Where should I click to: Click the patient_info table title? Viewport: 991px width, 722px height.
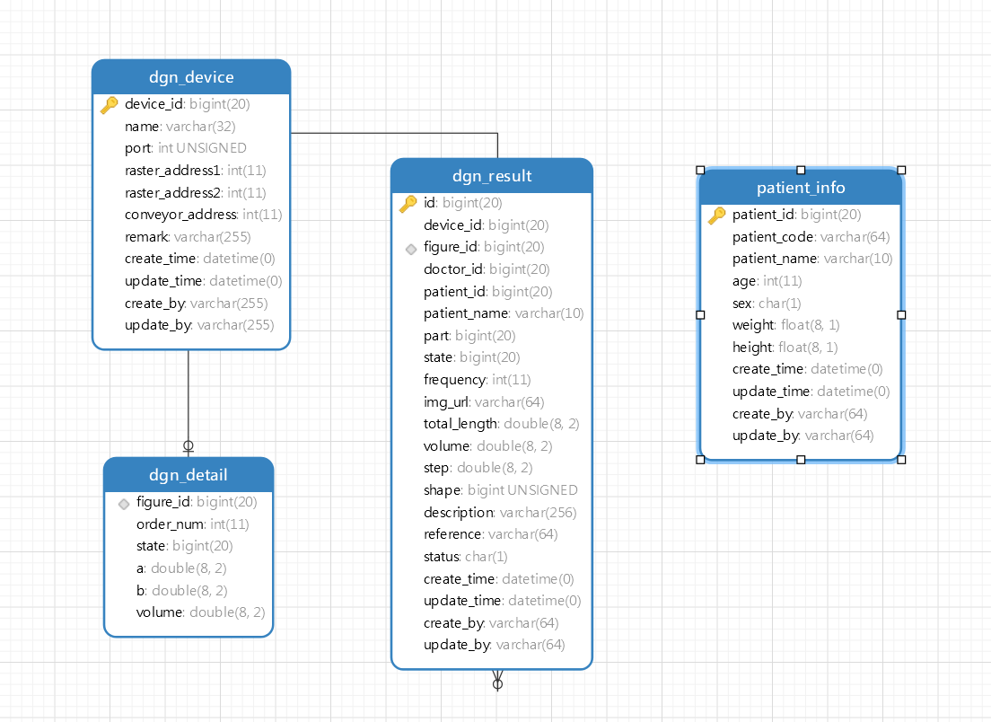coord(801,188)
